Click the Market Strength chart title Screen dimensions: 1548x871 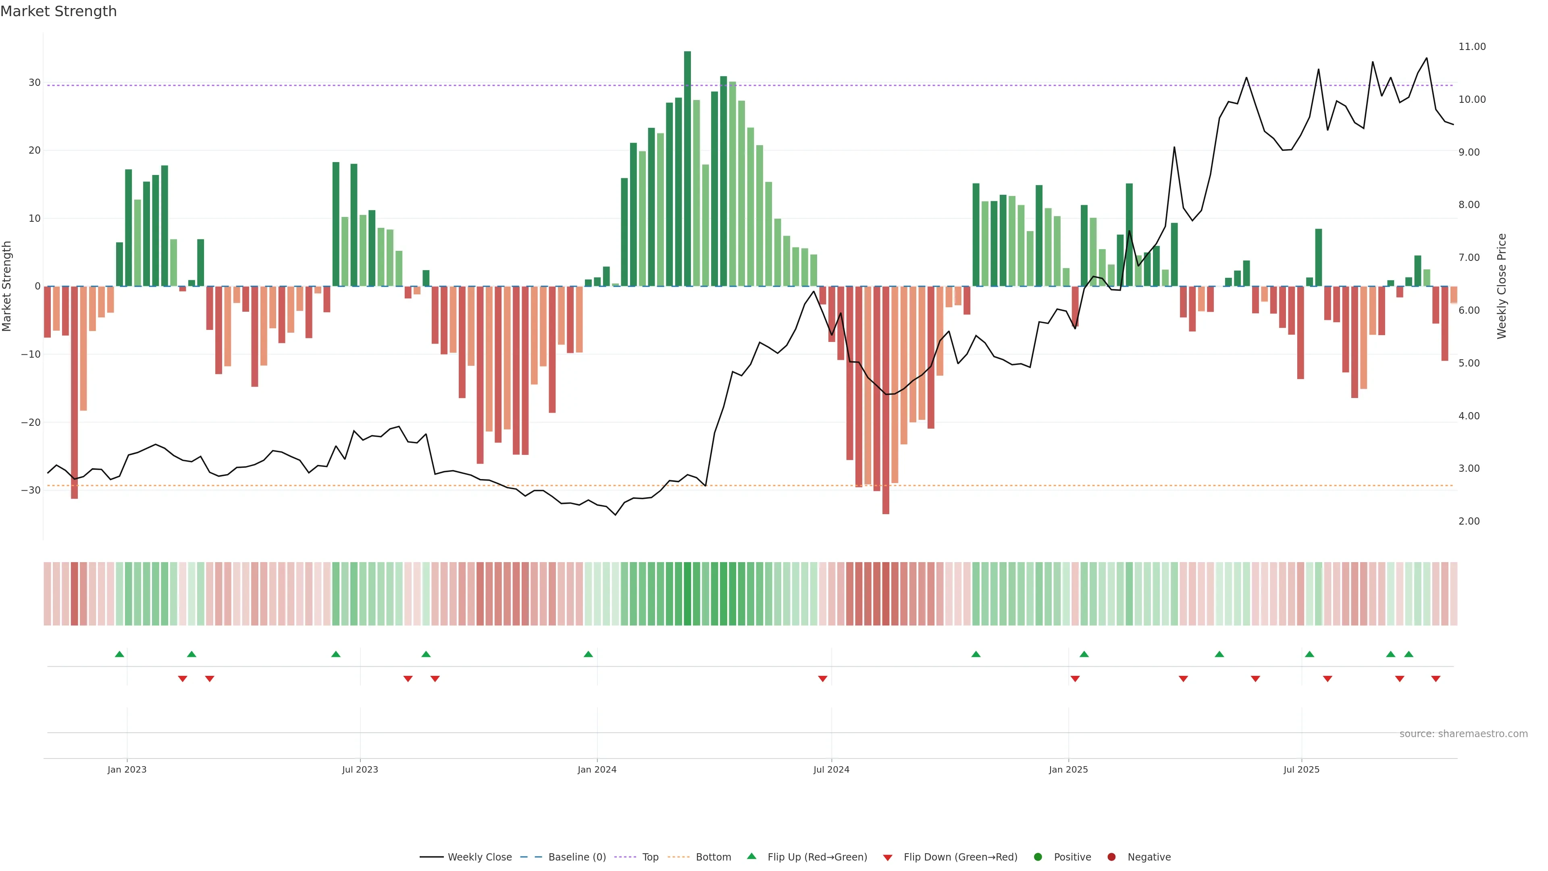click(x=58, y=11)
